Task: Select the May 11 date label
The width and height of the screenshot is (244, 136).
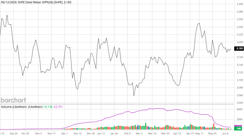Action: [x=199, y=134]
